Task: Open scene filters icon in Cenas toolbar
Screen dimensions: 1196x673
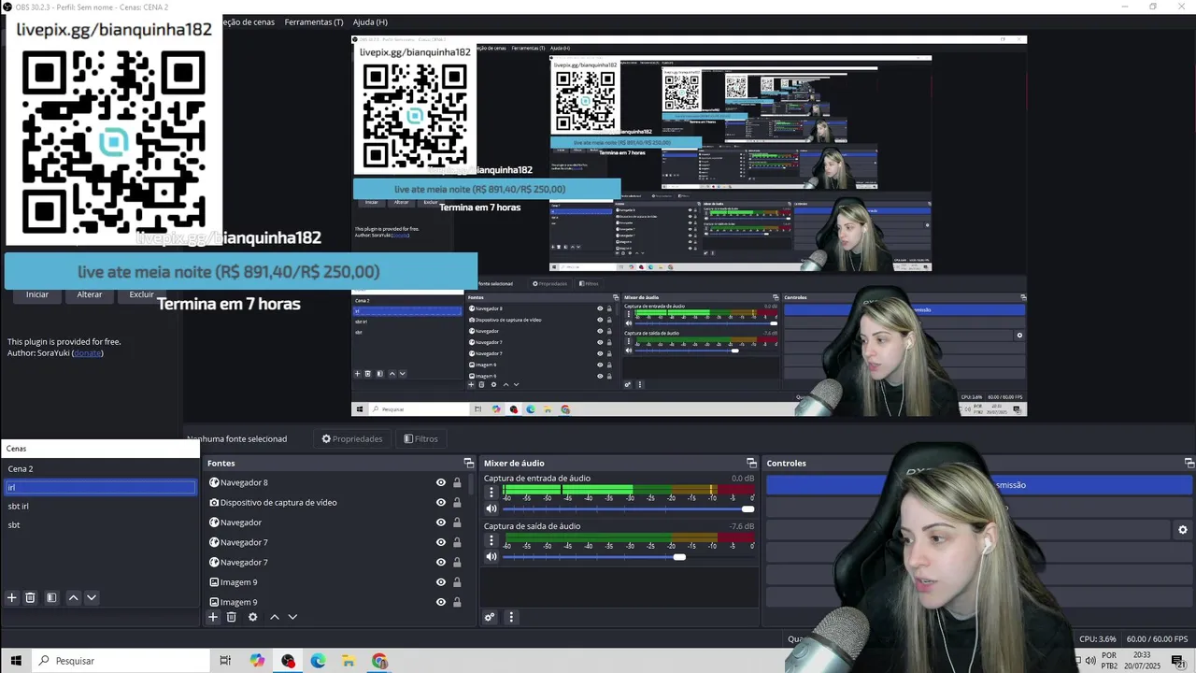Action: [x=51, y=597]
